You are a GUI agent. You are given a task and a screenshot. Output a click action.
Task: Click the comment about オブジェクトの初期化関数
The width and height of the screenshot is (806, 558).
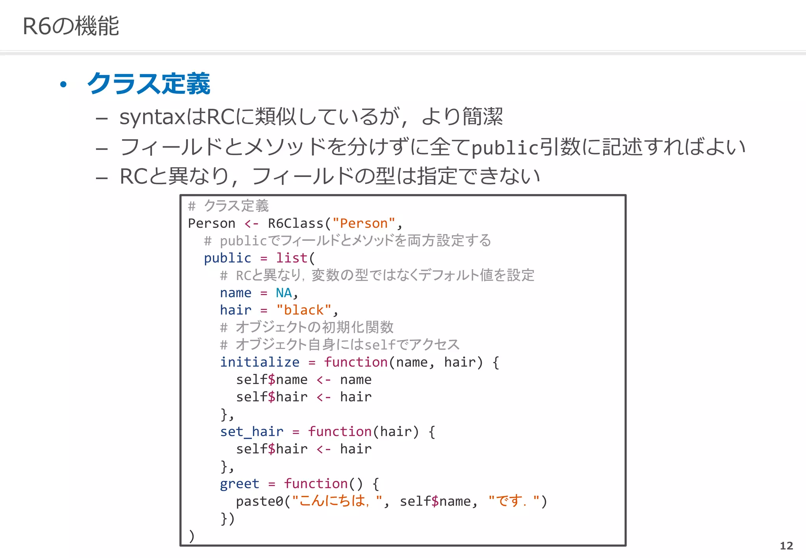307,327
